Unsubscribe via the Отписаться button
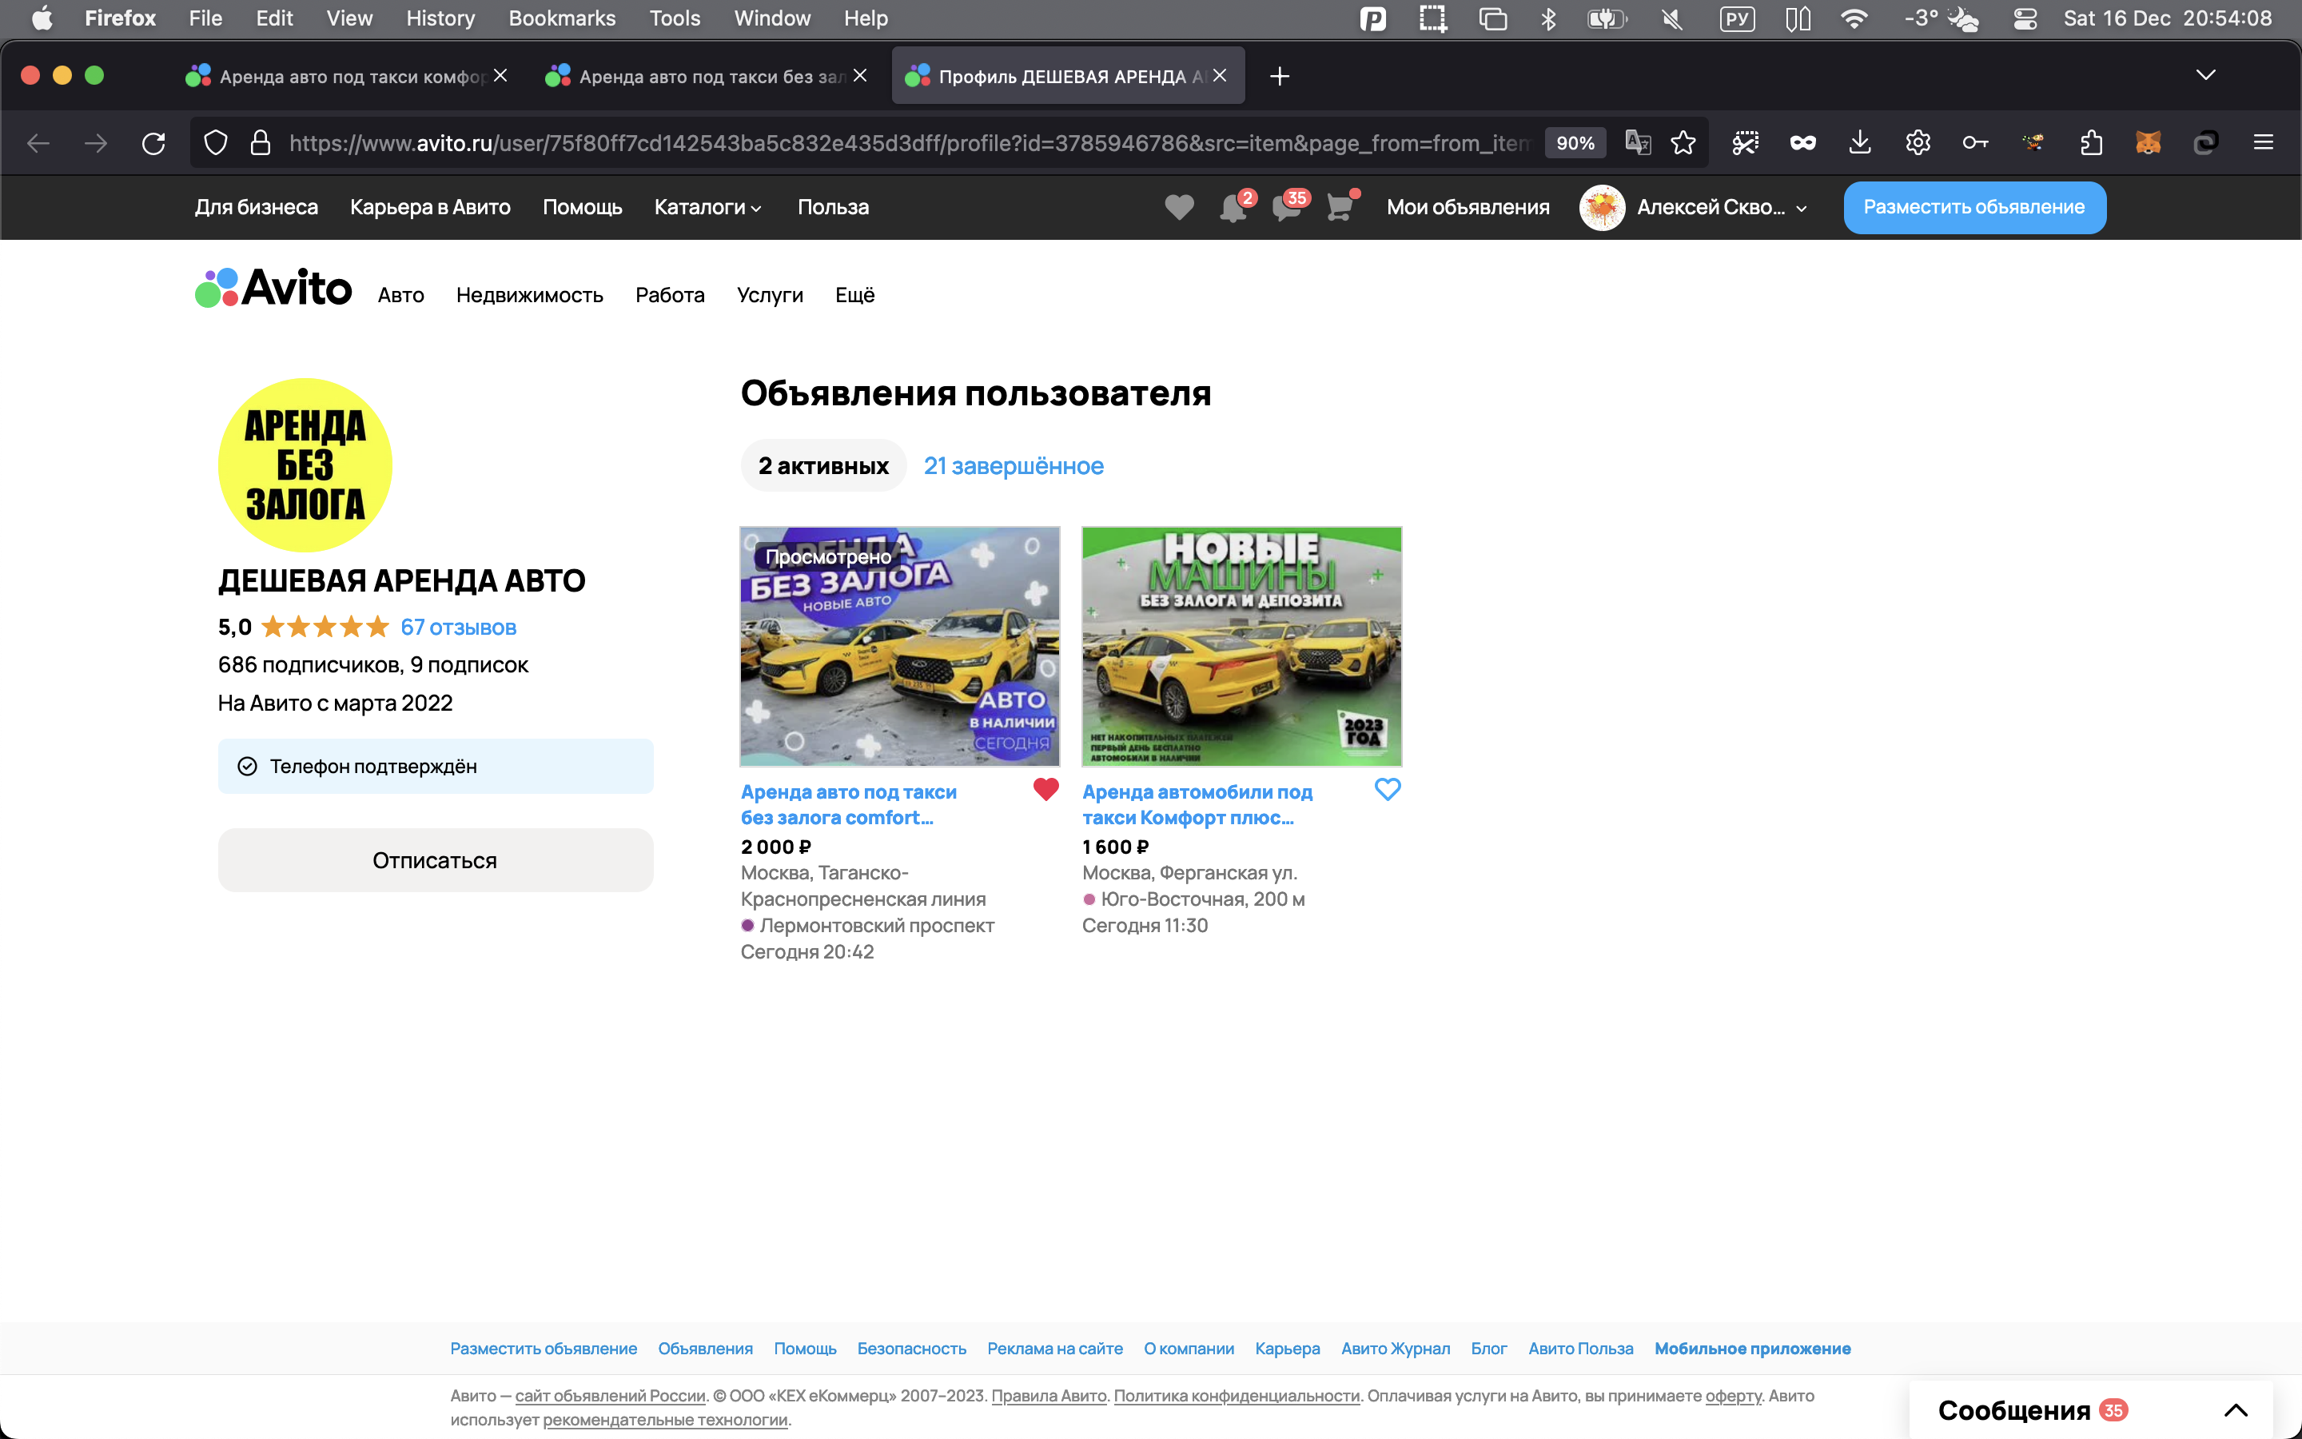Viewport: 2302px width, 1439px height. coord(435,860)
